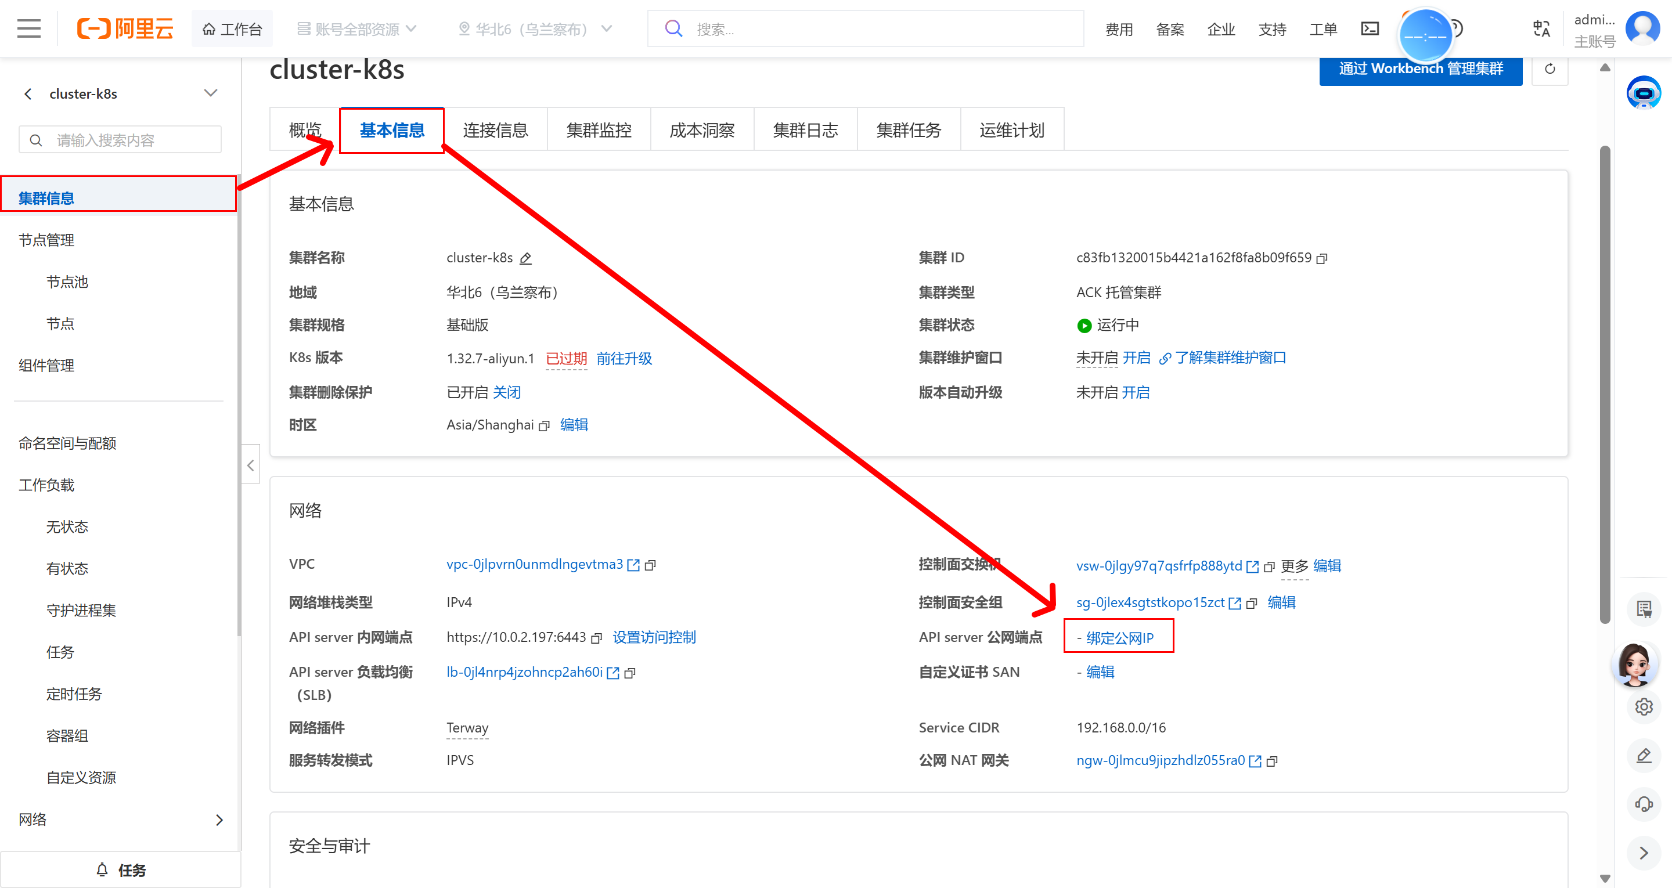Open VPC in new window icon
Image resolution: width=1672 pixels, height=888 pixels.
pos(633,565)
